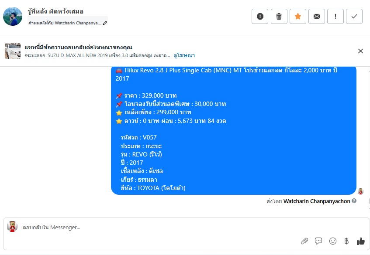Click installment line ผ่อน : 5,673 บาท 84 งวด

pyautogui.click(x=194, y=121)
